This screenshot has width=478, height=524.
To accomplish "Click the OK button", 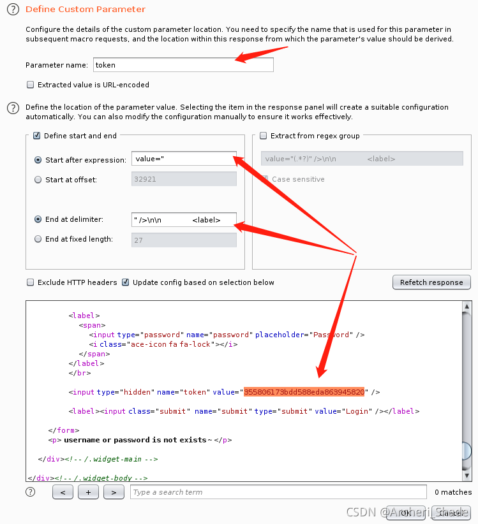I will [x=406, y=513].
